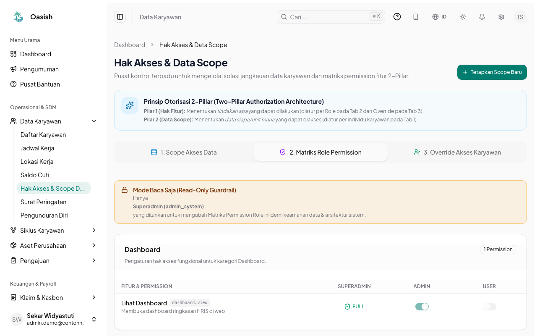This screenshot has height=336, width=537.
Task: Open Pengunduran Diri in the sidebar
Action: (54, 215)
